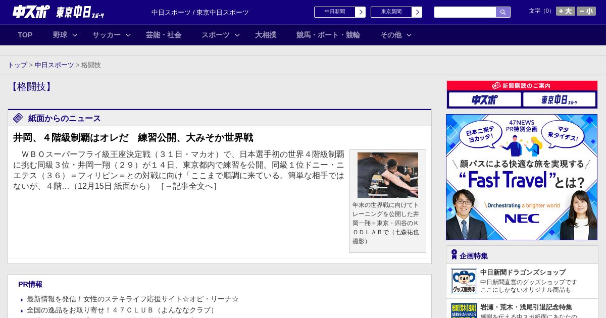606x318 pixels.
Task: Open the 井岡、４階級制覇はオレだ headline
Action: pos(133,137)
